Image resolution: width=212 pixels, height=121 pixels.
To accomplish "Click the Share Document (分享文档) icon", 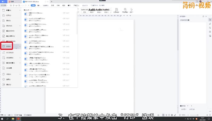I will [x=4, y=53].
